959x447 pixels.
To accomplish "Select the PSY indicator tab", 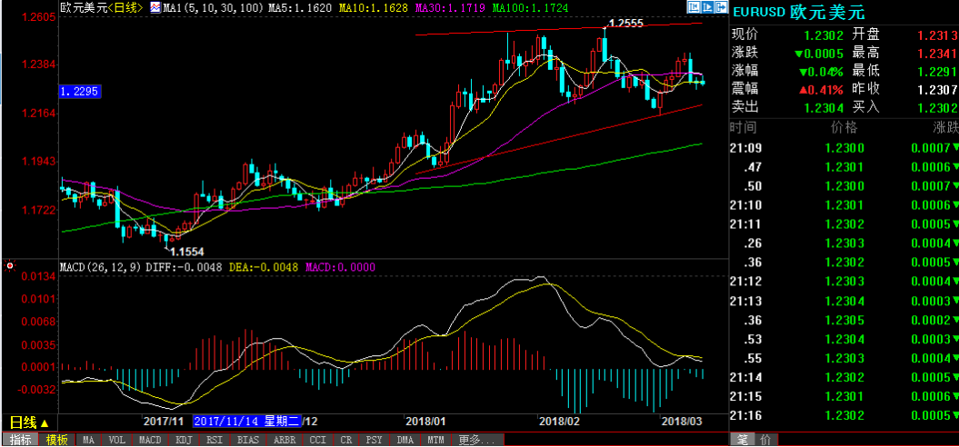I will coord(375,441).
